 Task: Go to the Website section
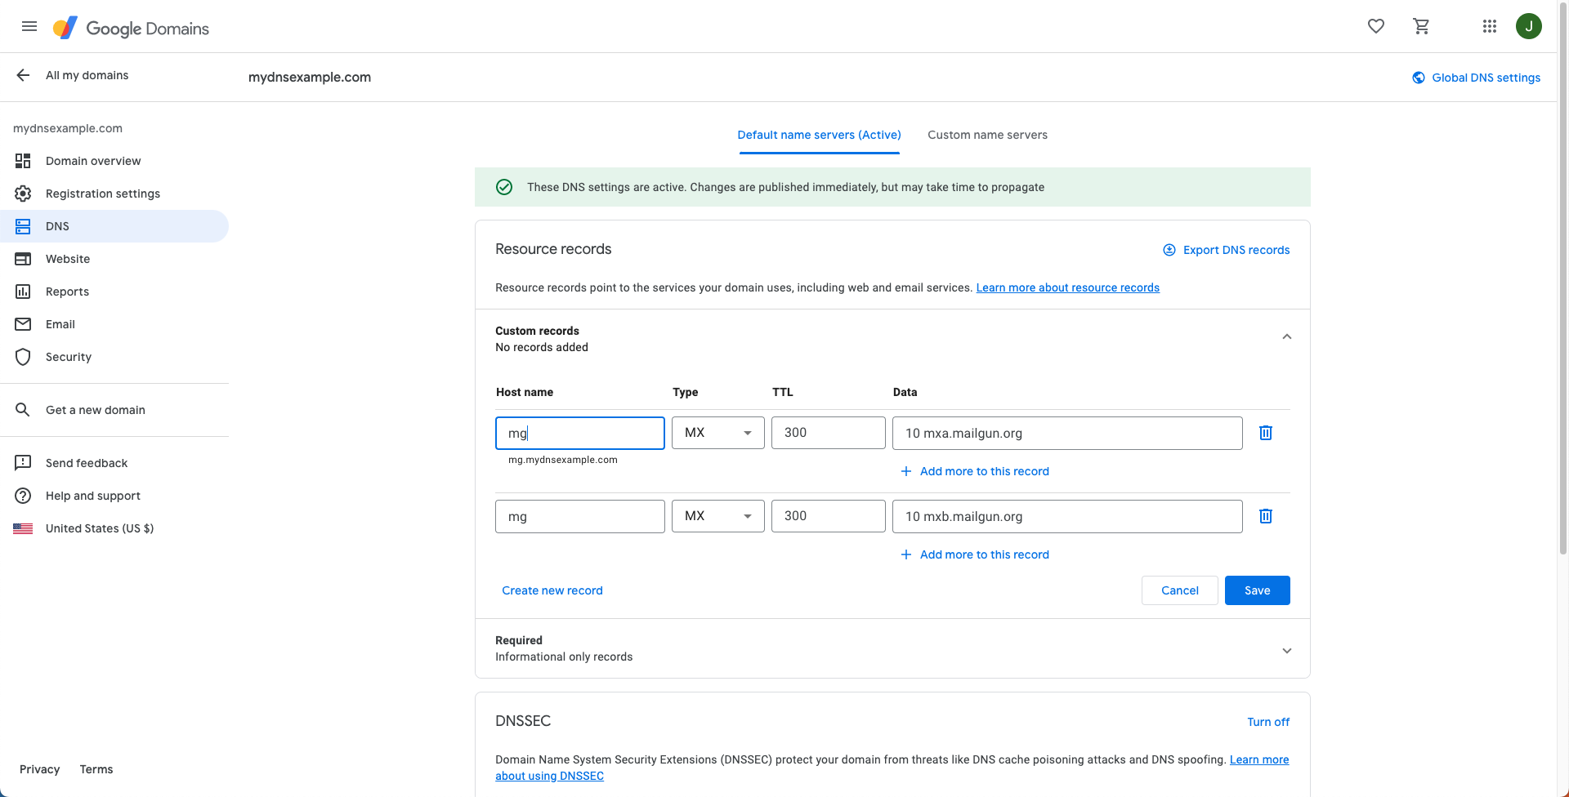67,259
